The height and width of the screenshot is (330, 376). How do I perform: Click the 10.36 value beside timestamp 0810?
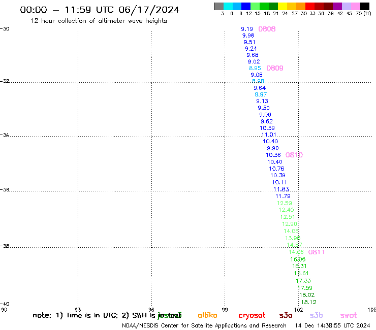pyautogui.click(x=273, y=155)
